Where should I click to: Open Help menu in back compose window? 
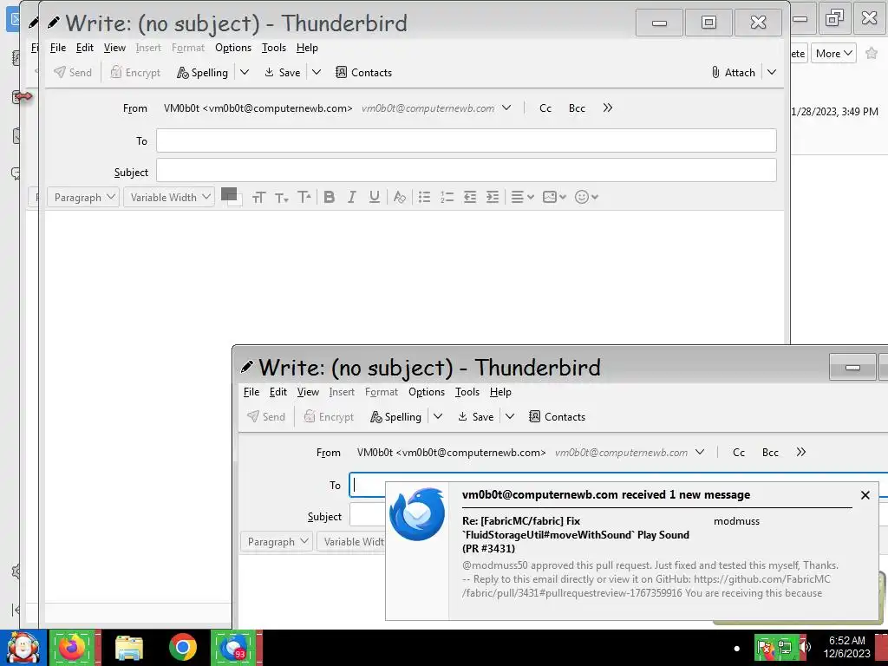[307, 48]
